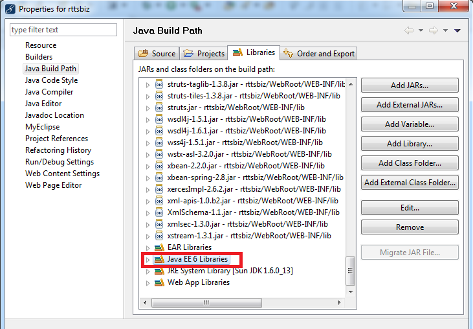Click the Add JARs... button
473x329 pixels.
pos(410,85)
